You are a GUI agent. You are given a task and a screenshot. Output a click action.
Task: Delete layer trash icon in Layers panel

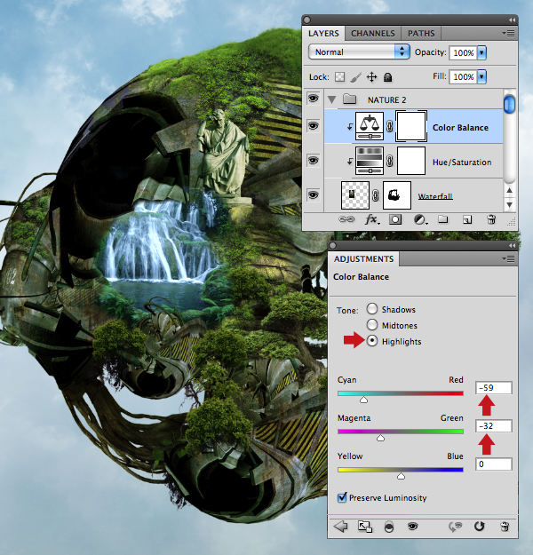click(491, 219)
